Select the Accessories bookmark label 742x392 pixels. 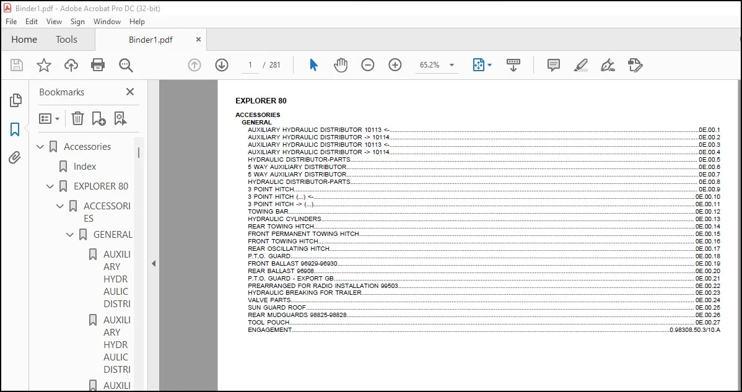click(87, 147)
